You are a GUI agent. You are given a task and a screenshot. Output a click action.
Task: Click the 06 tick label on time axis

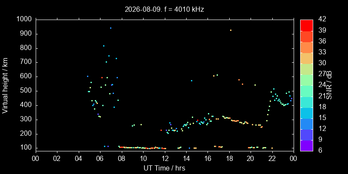tap(100, 159)
